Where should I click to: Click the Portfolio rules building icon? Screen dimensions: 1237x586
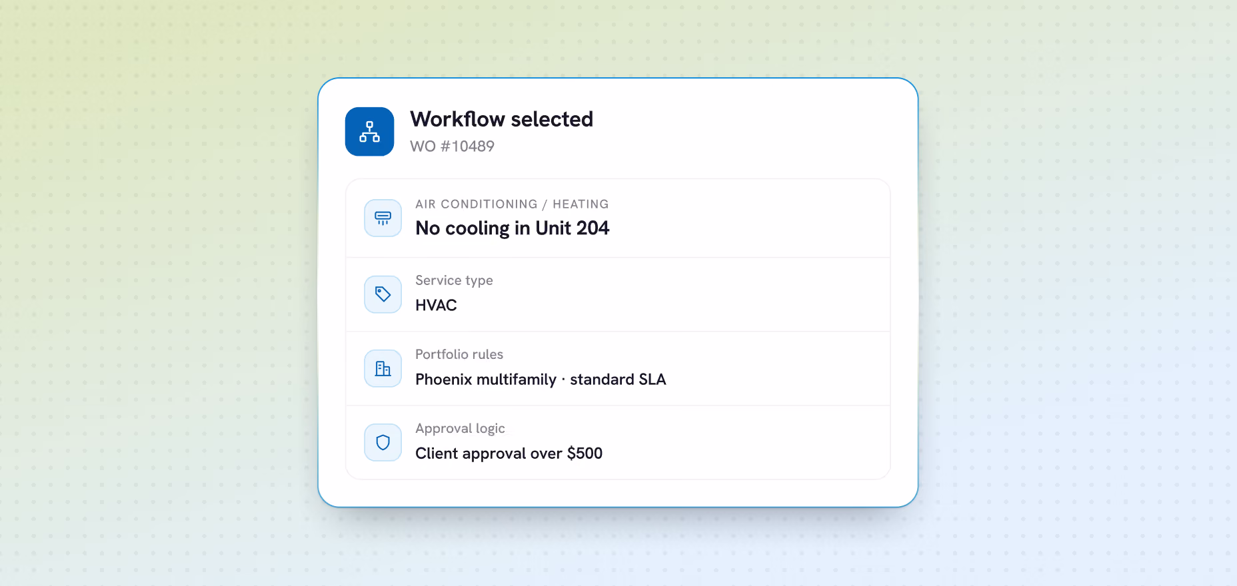[x=383, y=368]
